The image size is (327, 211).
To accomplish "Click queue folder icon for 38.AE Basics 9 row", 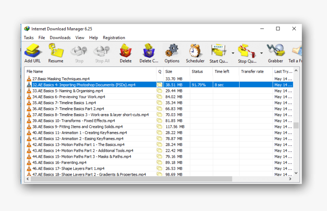I will 160,127.
